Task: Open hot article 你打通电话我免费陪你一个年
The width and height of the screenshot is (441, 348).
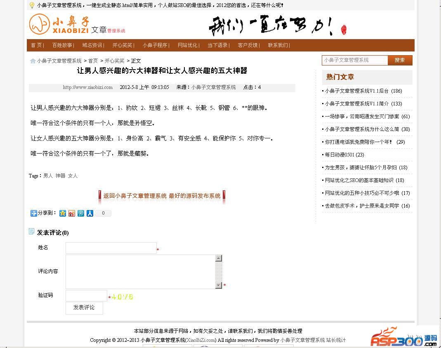Action: tap(358, 142)
